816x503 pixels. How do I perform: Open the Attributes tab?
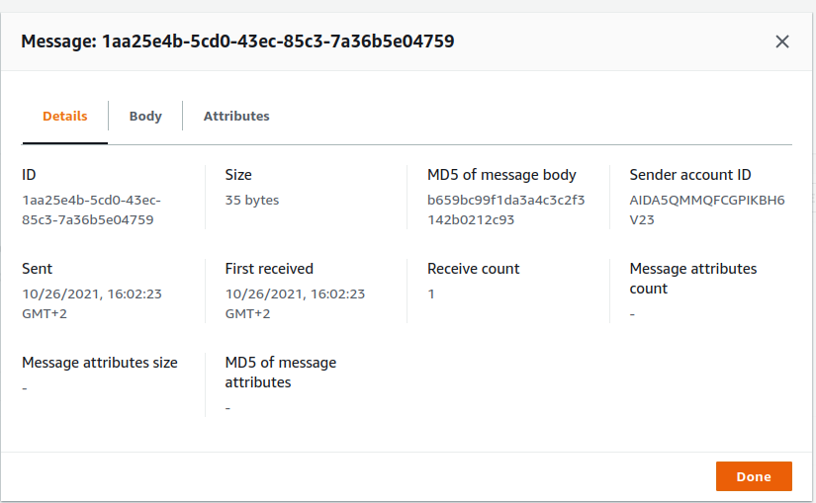tap(236, 116)
